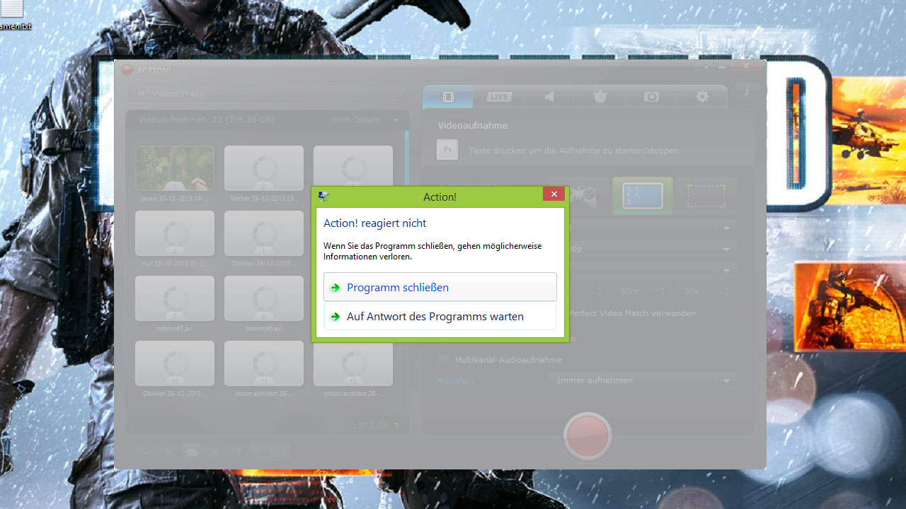This screenshot has width=906, height=509.
Task: Select the game recording mode gamepad icon
Action: (x=585, y=196)
